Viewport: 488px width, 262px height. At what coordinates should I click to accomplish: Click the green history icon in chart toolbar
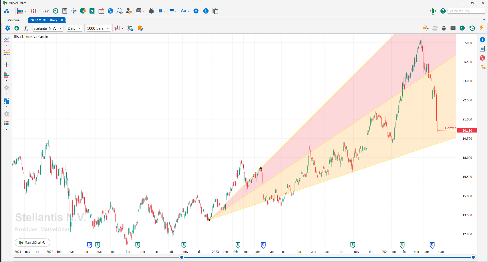[x=472, y=28]
